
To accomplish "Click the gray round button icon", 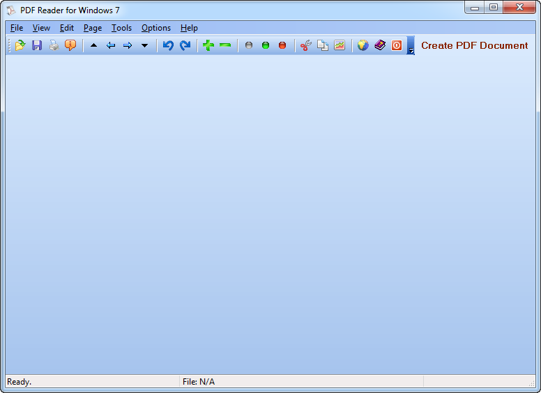I will click(249, 45).
